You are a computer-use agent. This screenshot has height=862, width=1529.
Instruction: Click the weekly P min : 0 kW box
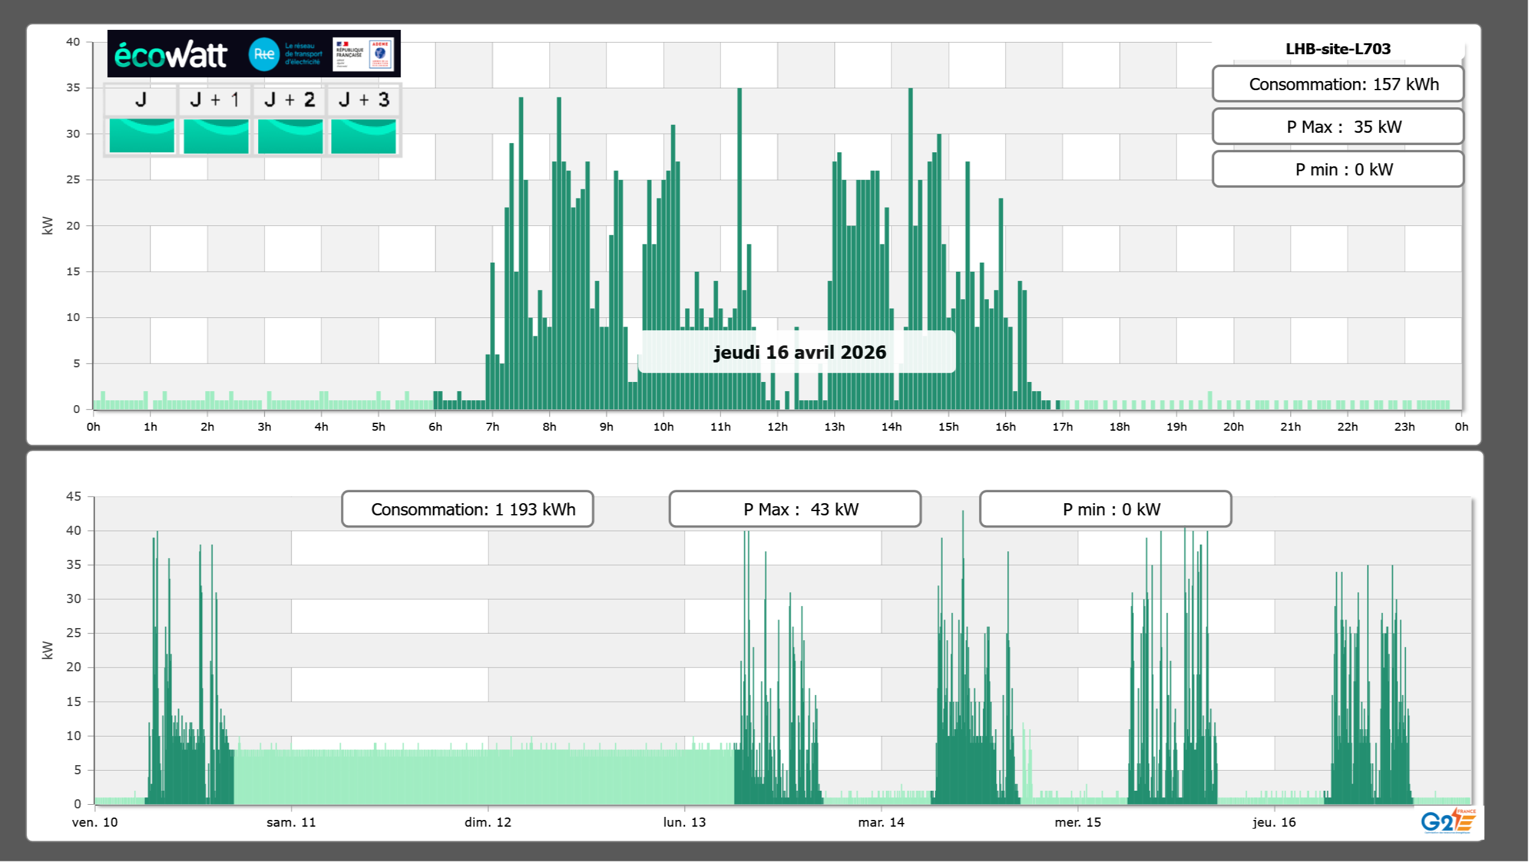(x=1105, y=509)
